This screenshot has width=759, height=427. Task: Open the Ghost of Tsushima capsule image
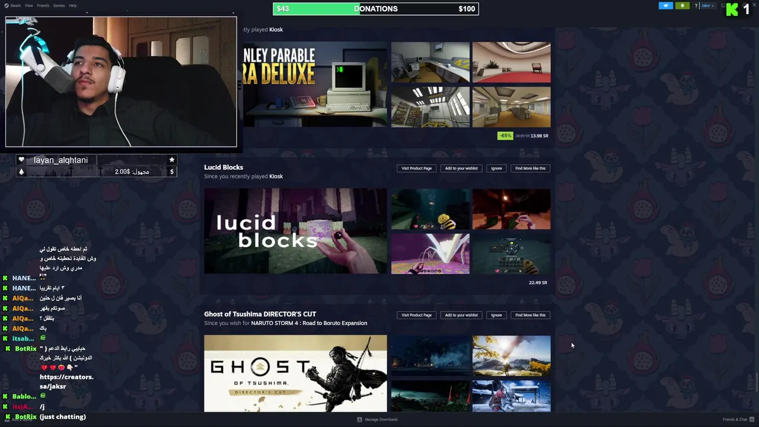[295, 374]
